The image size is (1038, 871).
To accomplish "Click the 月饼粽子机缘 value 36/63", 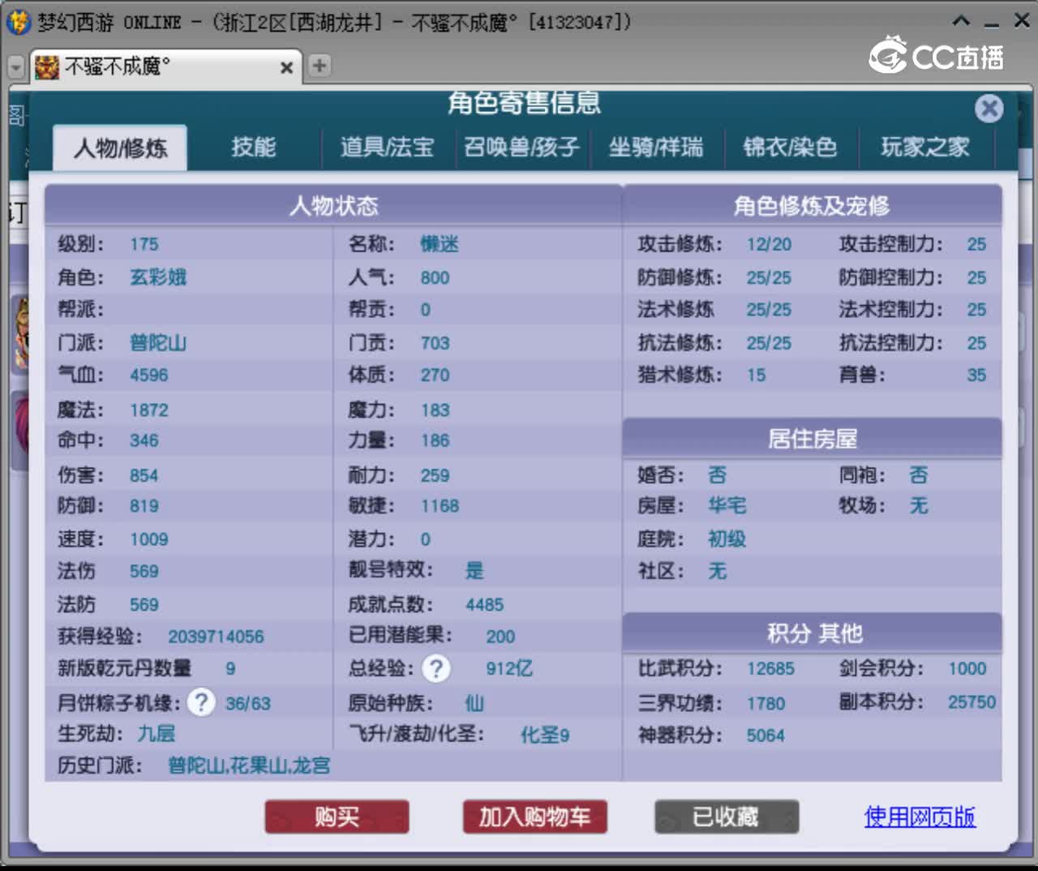I will 248,703.
